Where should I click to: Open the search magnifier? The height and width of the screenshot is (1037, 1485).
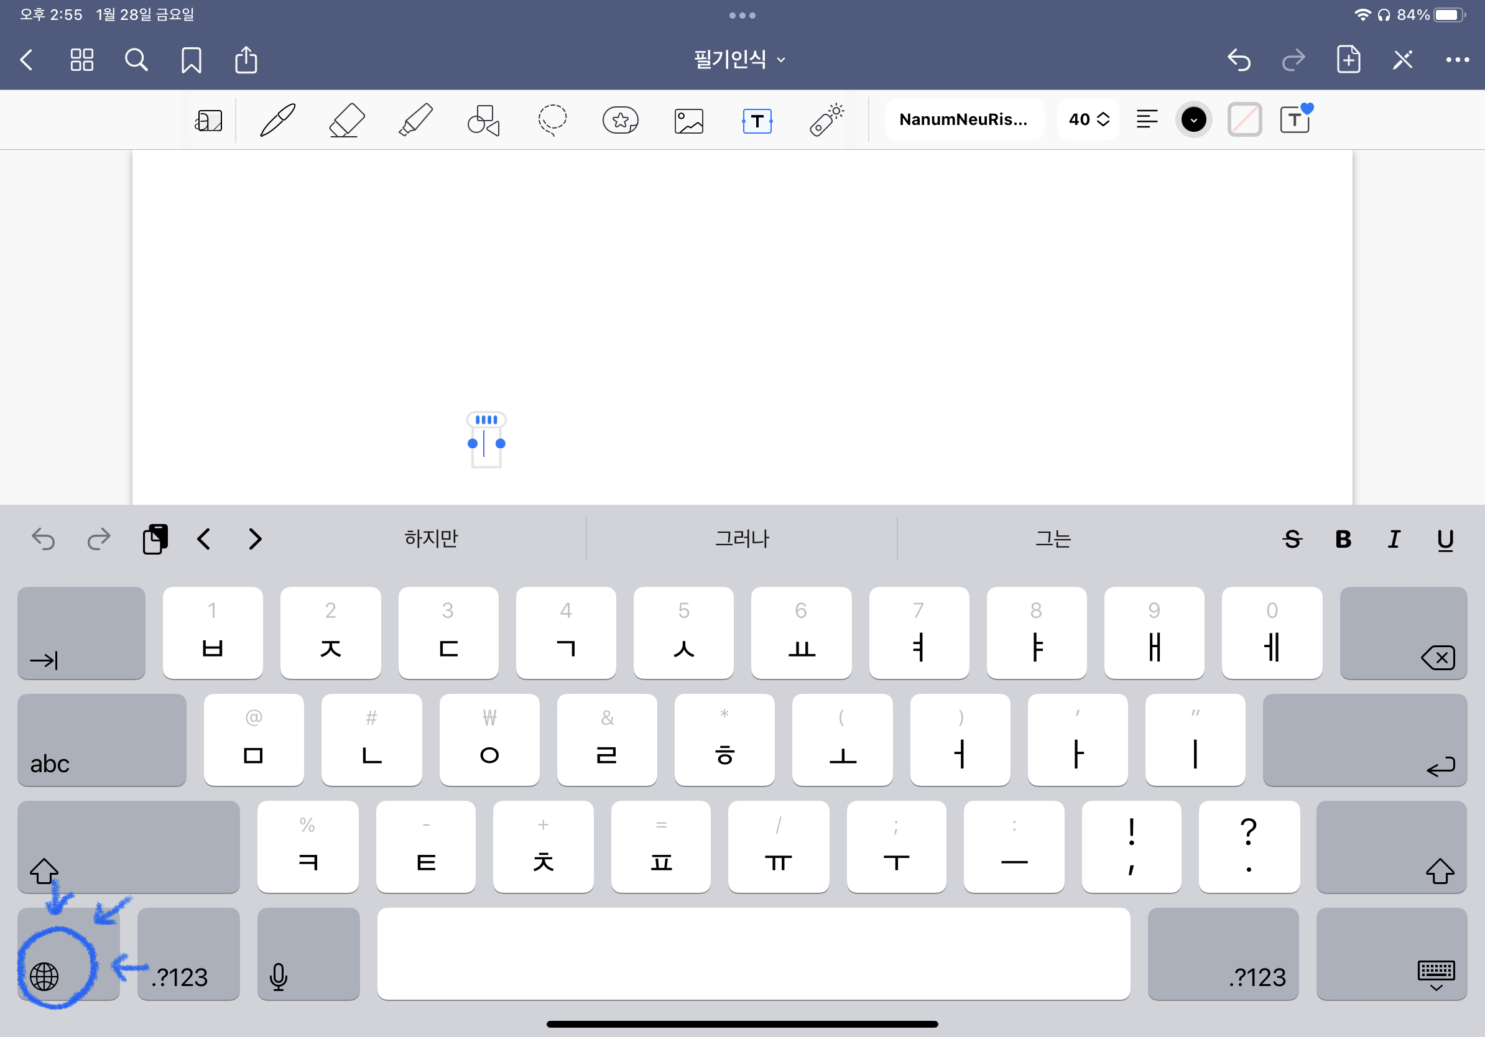click(136, 60)
